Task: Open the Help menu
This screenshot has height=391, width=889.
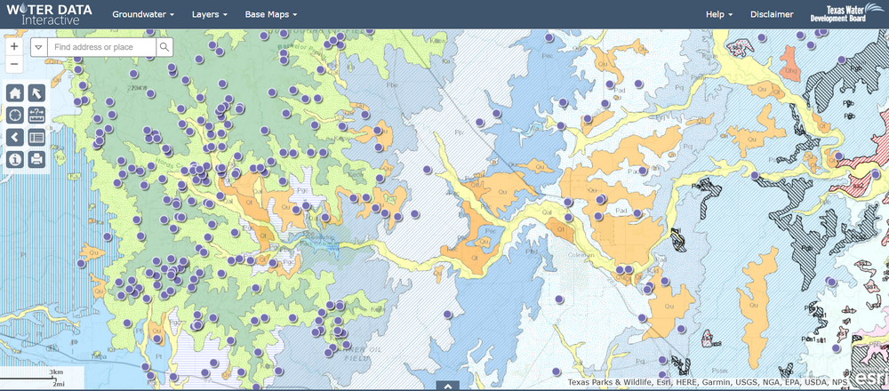Action: 718,14
